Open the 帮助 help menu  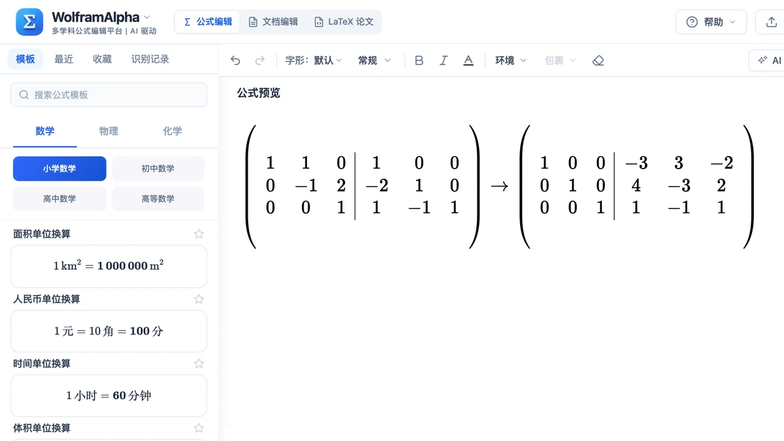point(711,22)
